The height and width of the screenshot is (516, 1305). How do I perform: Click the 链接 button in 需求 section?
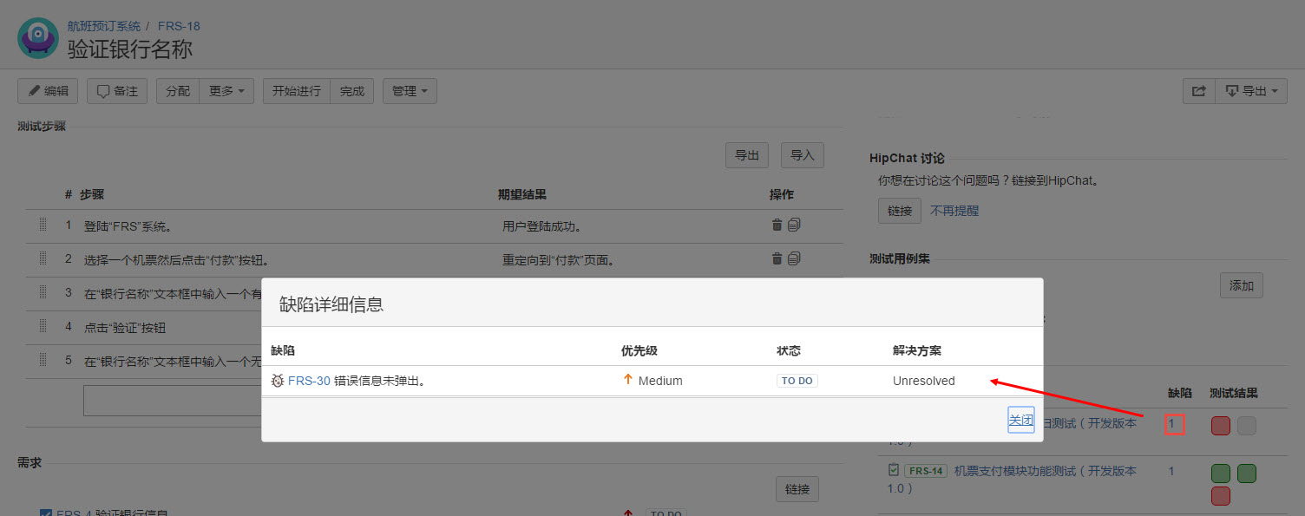click(x=797, y=489)
